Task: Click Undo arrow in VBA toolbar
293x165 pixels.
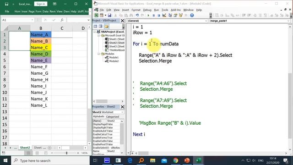Action: (137, 15)
